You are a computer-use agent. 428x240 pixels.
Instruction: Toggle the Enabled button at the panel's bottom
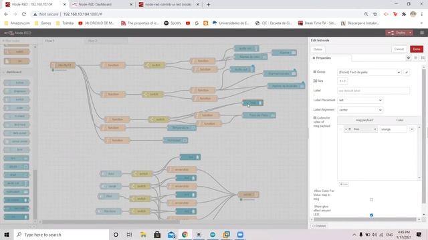point(319,226)
